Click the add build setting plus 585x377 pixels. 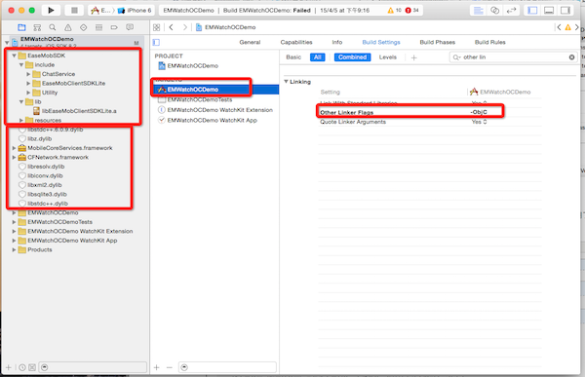413,57
